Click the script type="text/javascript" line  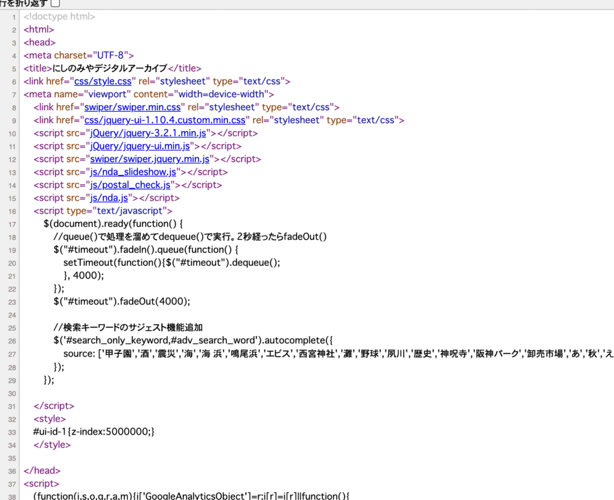point(103,211)
